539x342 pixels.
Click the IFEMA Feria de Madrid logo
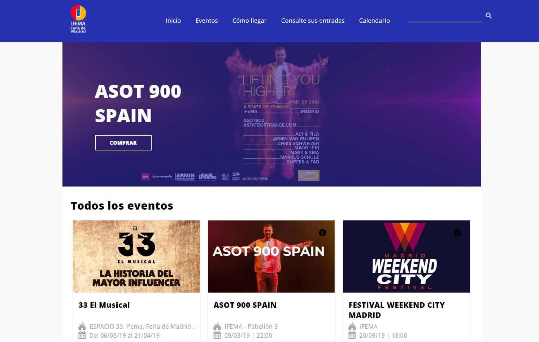pos(78,19)
